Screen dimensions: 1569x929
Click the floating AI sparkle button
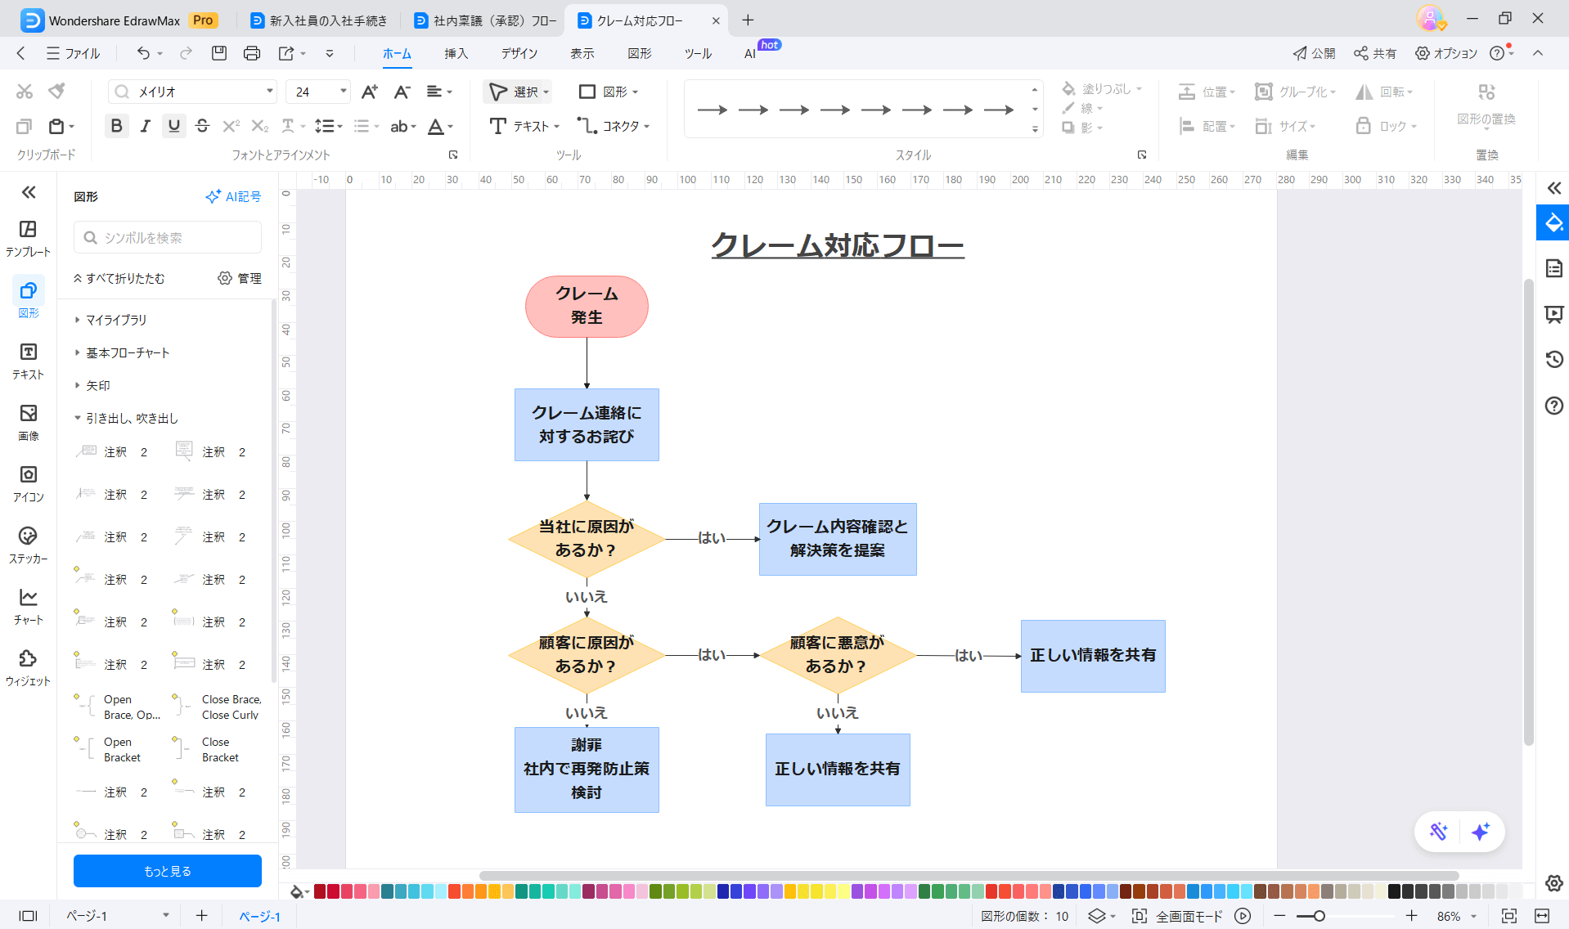1480,832
